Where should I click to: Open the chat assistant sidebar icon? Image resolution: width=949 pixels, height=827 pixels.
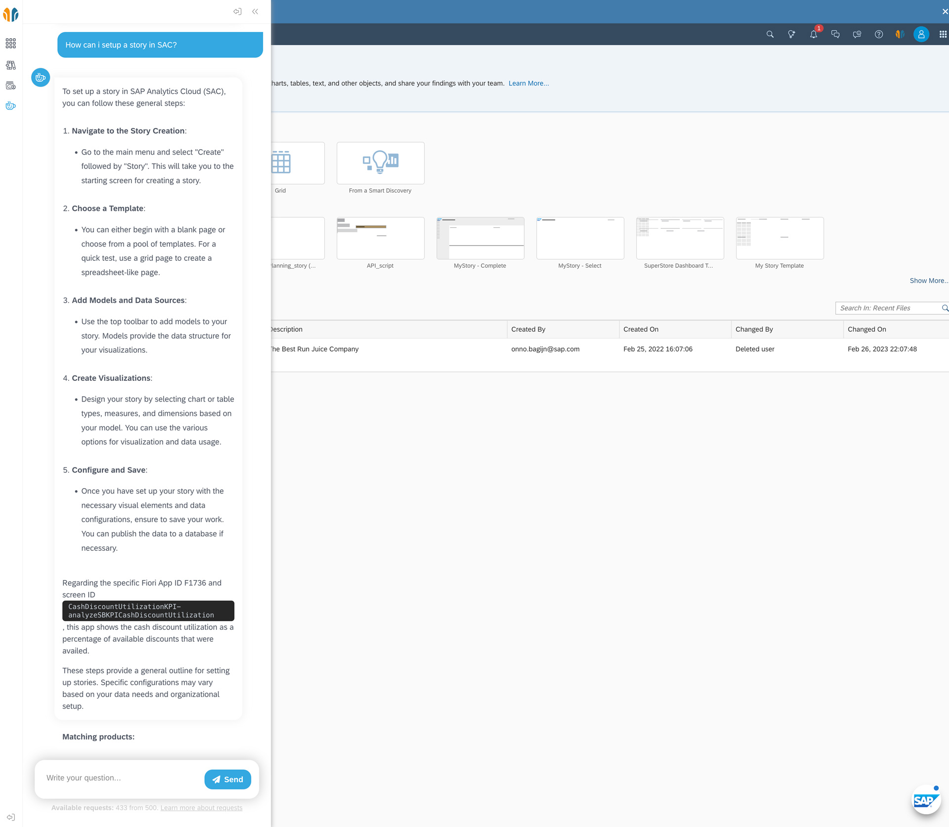[11, 106]
